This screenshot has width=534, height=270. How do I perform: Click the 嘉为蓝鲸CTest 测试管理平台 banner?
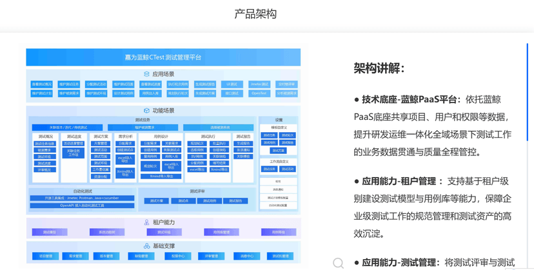pos(163,57)
